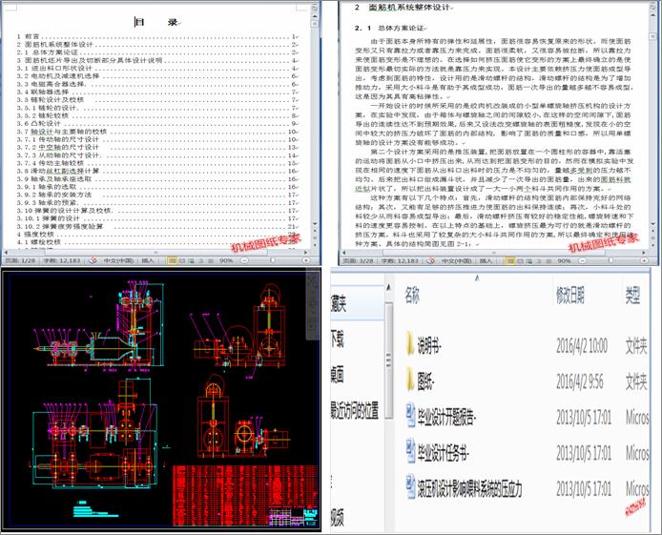Click the Word icon beside 滚压机设计影响喂料系统的压应力
The height and width of the screenshot is (535, 662).
point(410,487)
